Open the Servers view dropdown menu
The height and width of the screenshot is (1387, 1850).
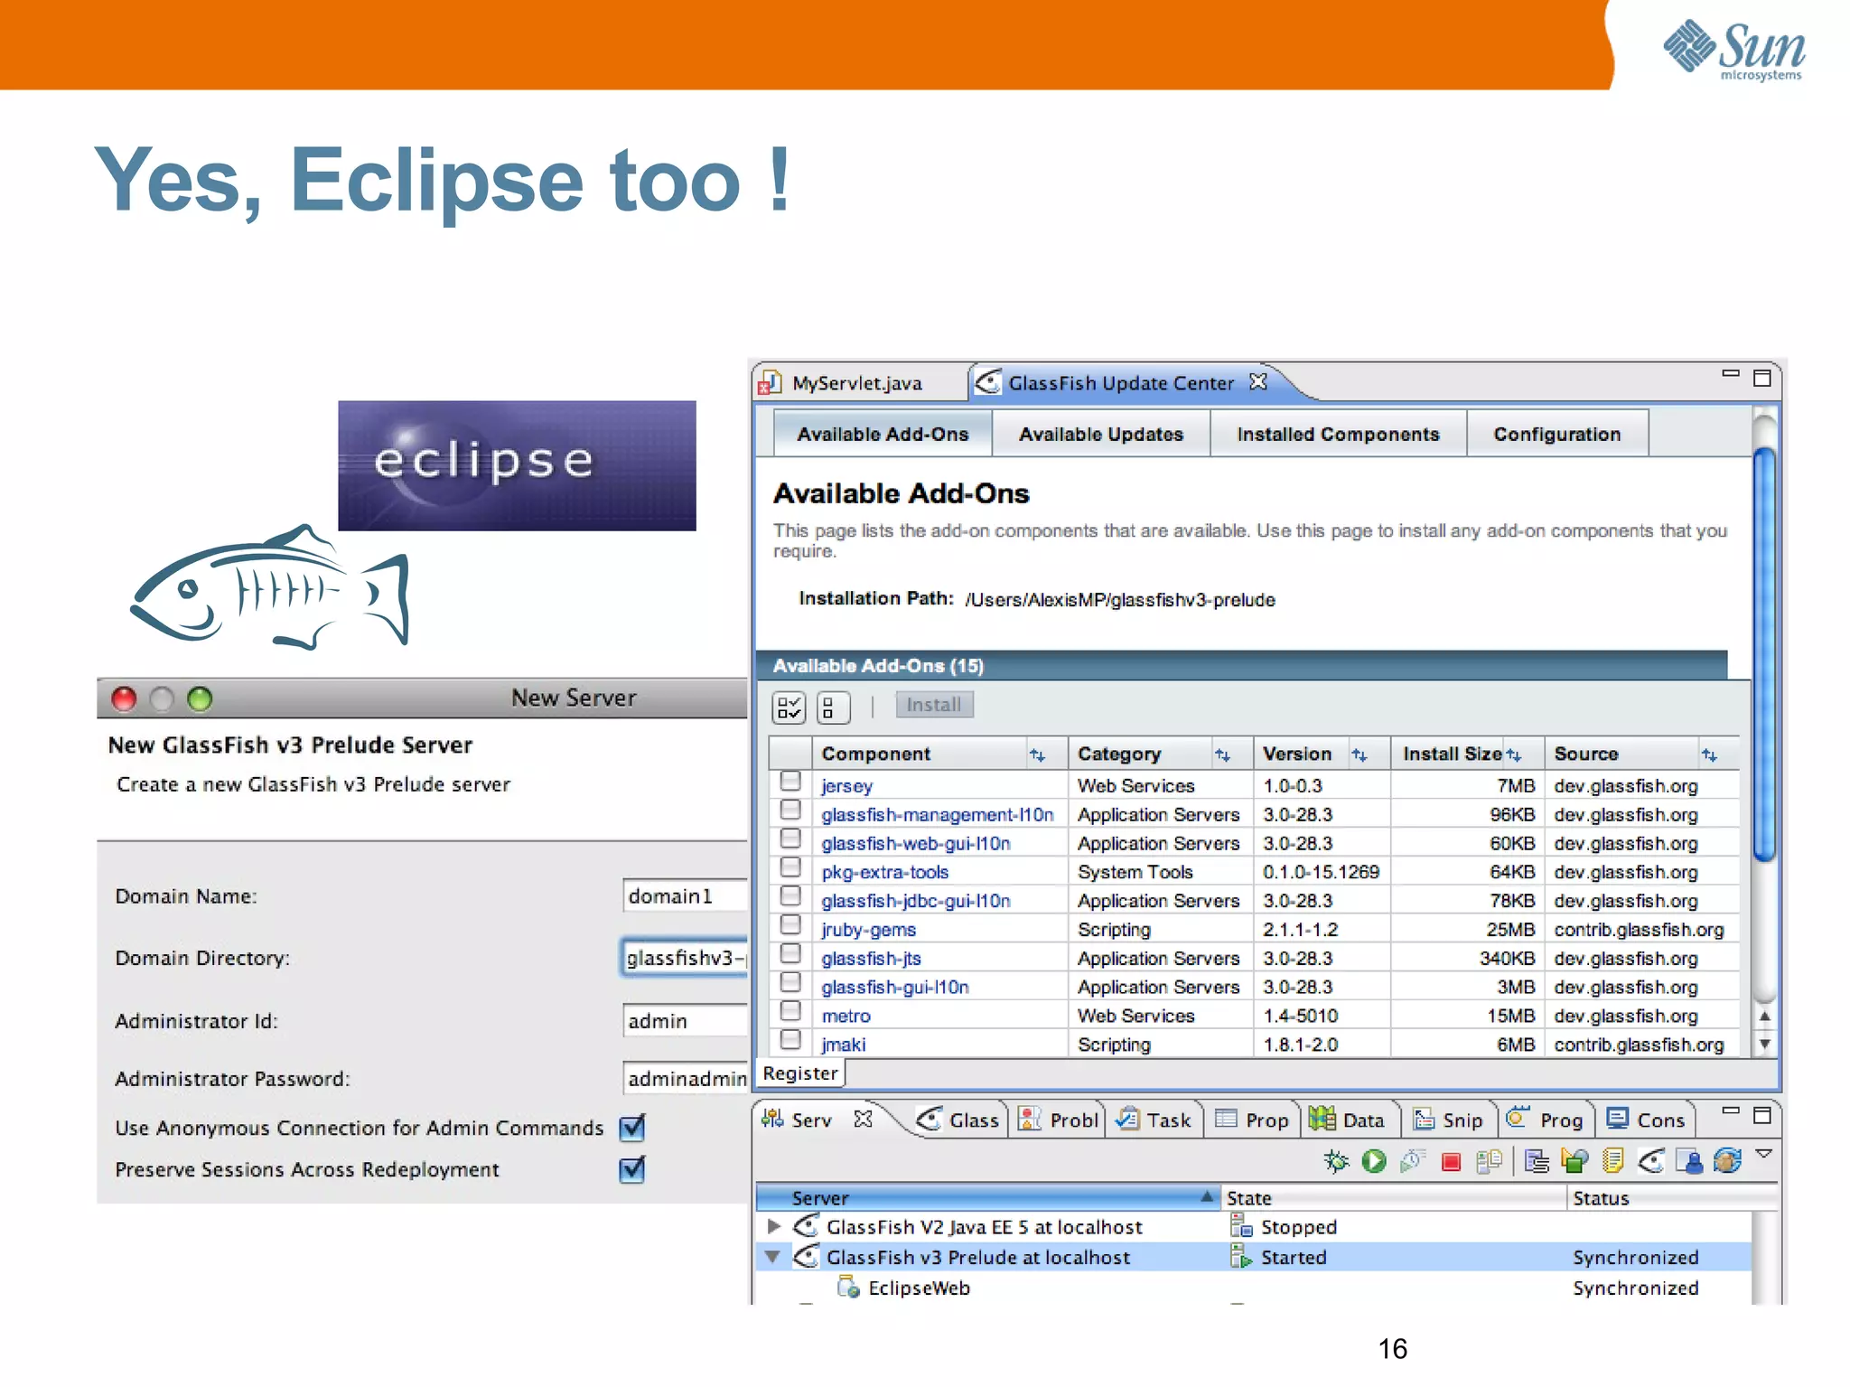coord(1763,1154)
